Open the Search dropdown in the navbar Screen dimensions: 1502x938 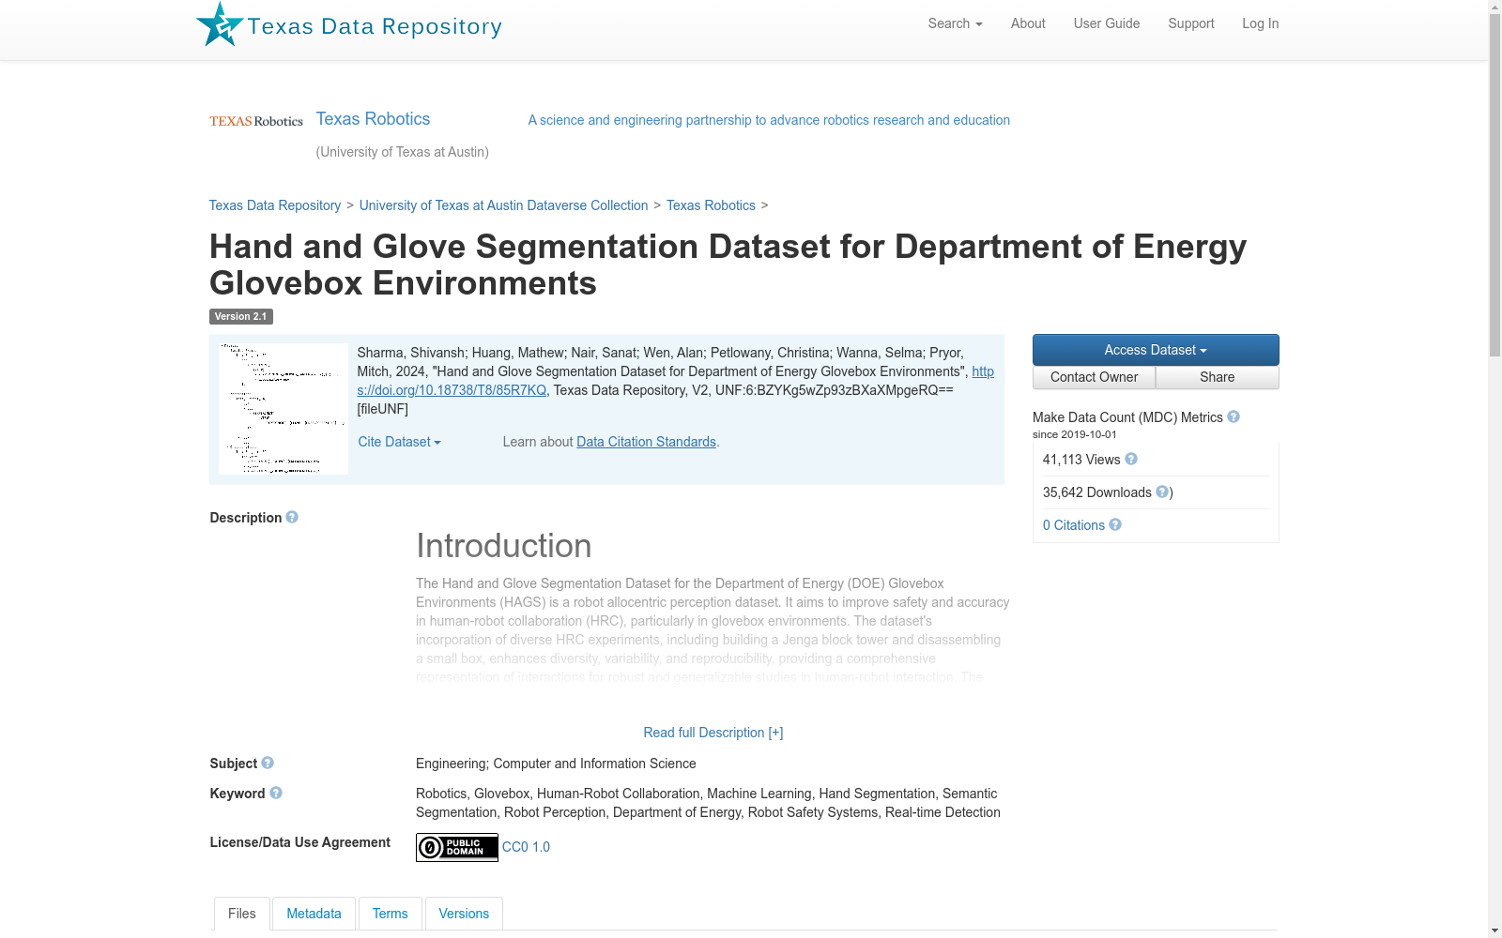point(955,23)
